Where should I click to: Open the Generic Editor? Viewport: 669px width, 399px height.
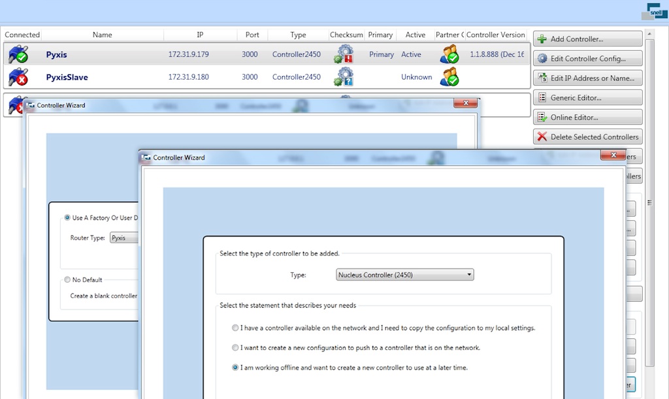coord(587,97)
